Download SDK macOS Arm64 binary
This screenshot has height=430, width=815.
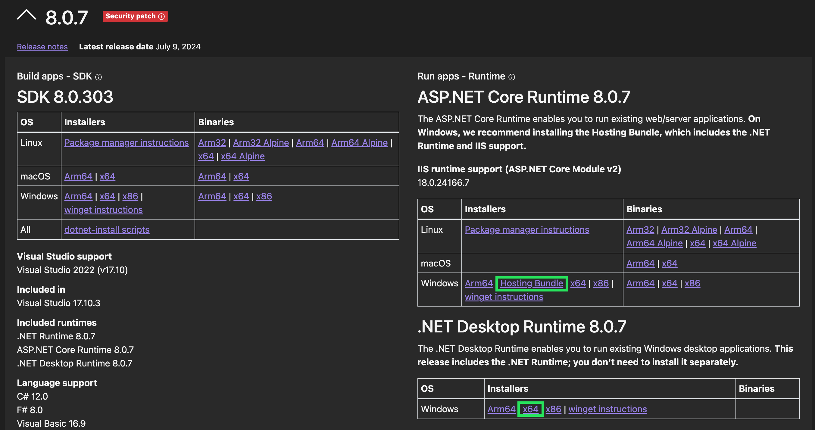click(x=212, y=176)
